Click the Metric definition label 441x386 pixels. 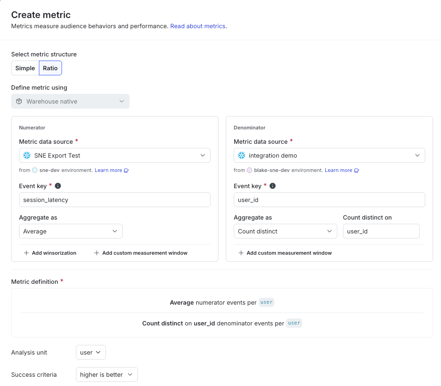(x=35, y=282)
